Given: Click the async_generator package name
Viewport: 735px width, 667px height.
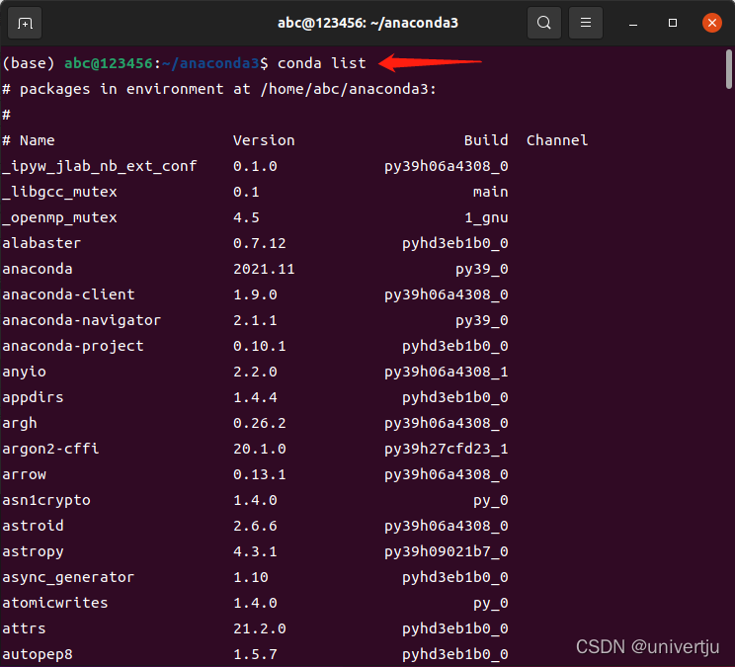Looking at the screenshot, I should point(68,577).
